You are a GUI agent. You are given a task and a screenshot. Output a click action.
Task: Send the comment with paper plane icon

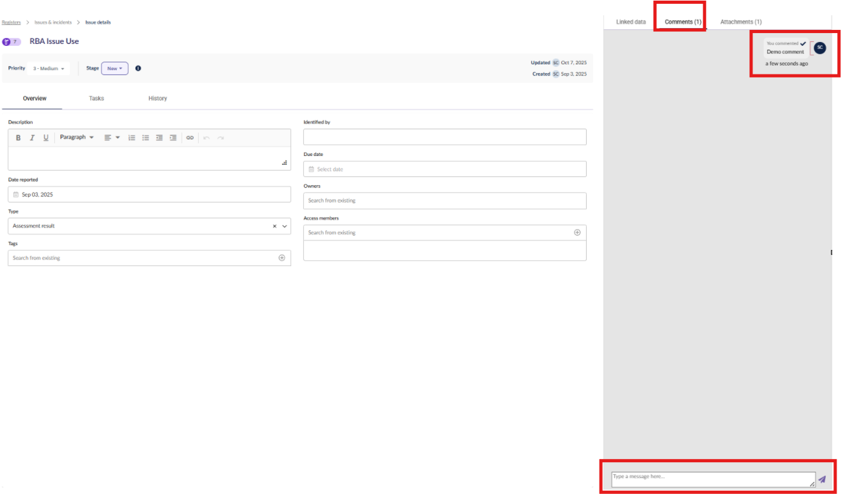click(x=822, y=479)
